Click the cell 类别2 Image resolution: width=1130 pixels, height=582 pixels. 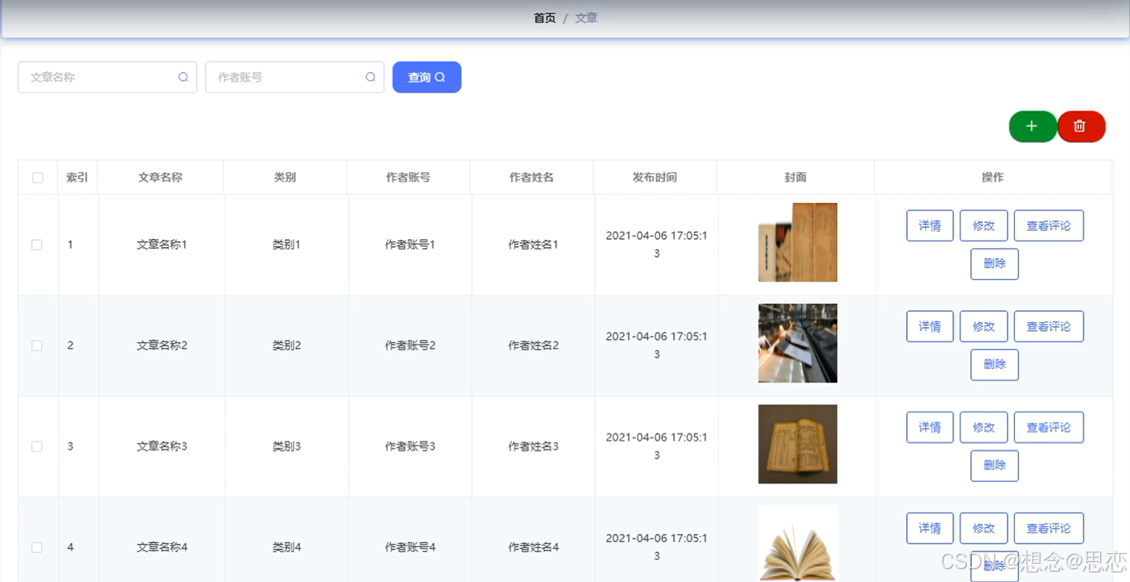pyautogui.click(x=286, y=345)
